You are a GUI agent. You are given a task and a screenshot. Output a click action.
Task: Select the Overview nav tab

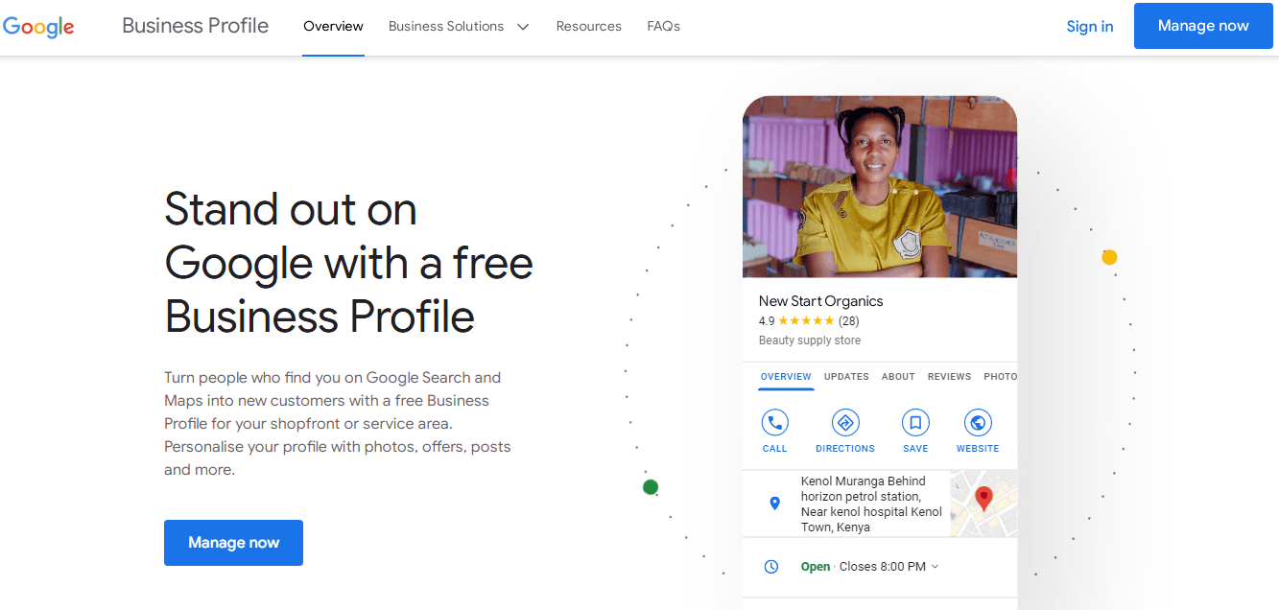coord(333,27)
